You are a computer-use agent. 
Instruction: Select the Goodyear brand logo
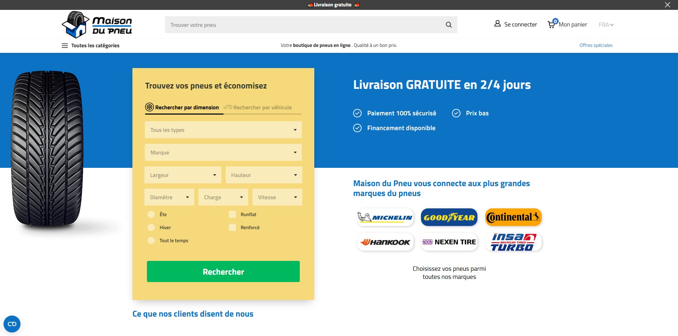449,217
